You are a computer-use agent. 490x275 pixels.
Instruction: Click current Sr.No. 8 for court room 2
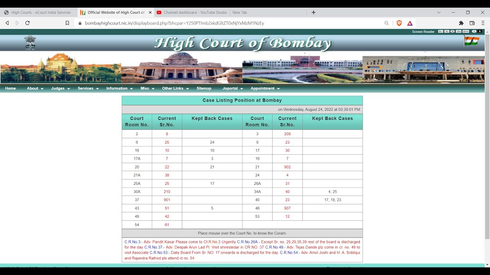pyautogui.click(x=167, y=134)
